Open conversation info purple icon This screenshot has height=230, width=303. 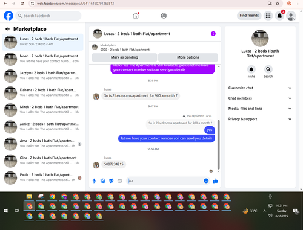tap(213, 34)
